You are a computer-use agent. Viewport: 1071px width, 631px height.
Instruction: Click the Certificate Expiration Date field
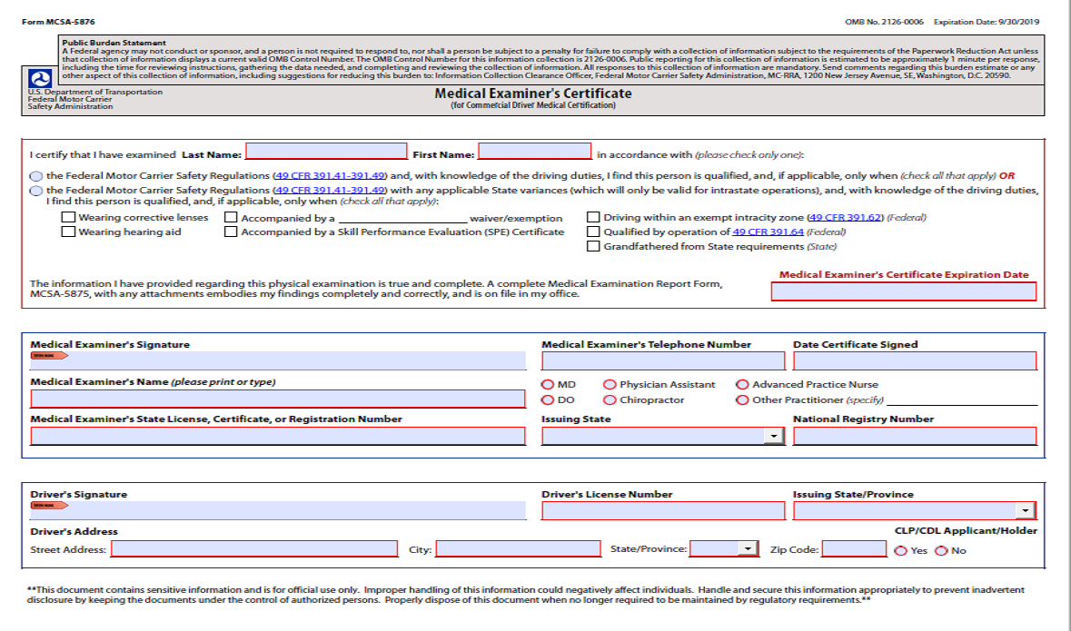pyautogui.click(x=904, y=291)
